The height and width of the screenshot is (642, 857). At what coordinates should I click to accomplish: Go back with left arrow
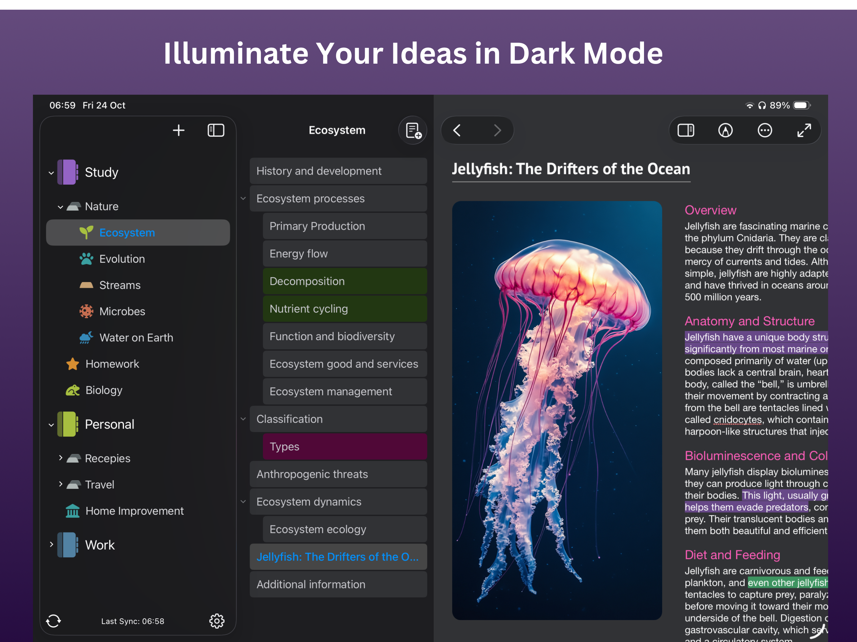coord(457,130)
